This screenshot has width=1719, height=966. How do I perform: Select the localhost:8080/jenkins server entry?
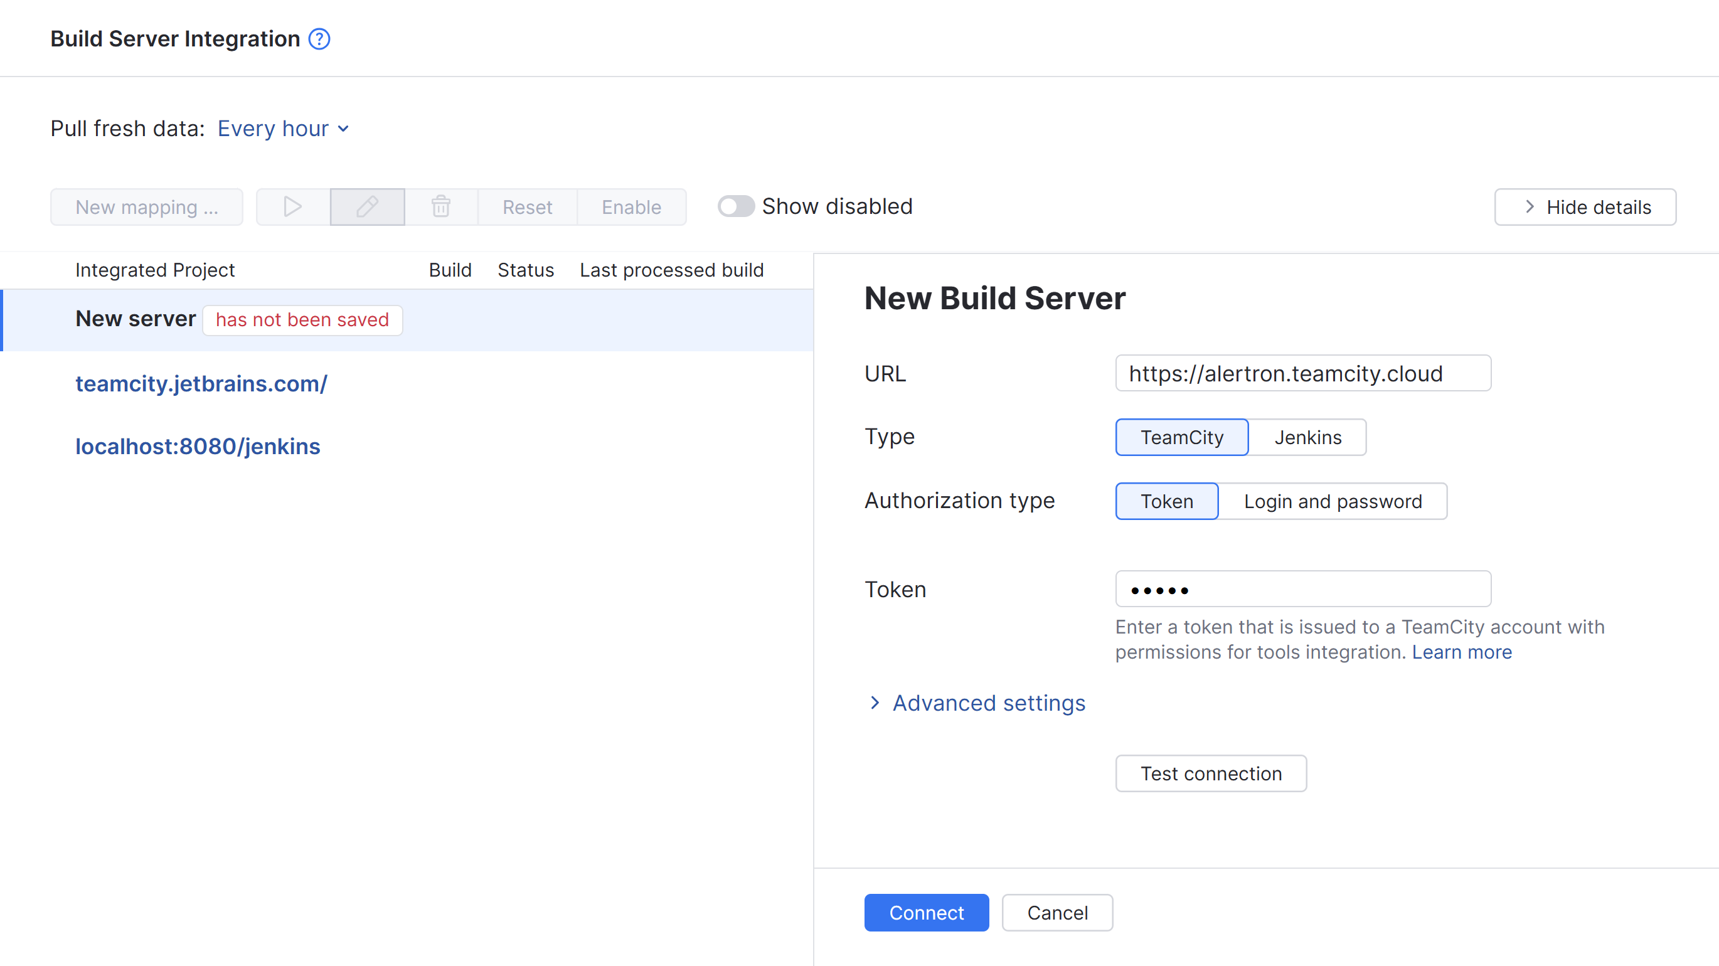click(x=198, y=445)
